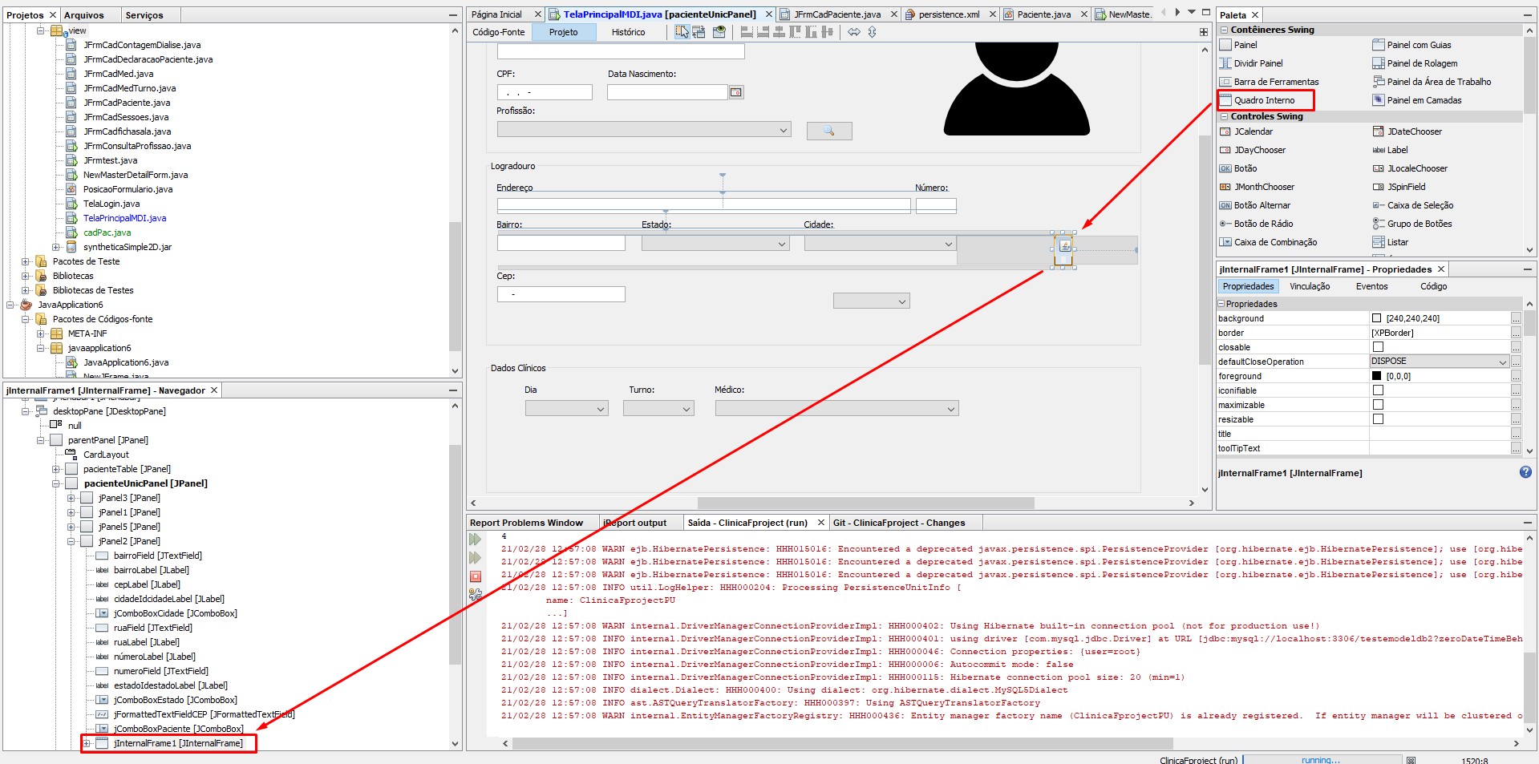Image resolution: width=1539 pixels, height=764 pixels.
Task: Click the background color swatch property
Action: pyautogui.click(x=1377, y=318)
